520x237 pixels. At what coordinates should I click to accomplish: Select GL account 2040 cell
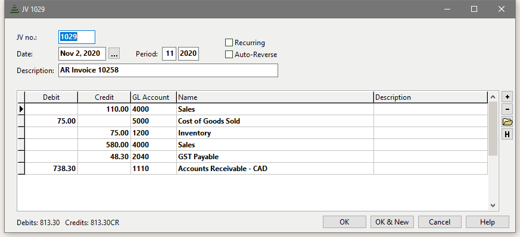154,157
